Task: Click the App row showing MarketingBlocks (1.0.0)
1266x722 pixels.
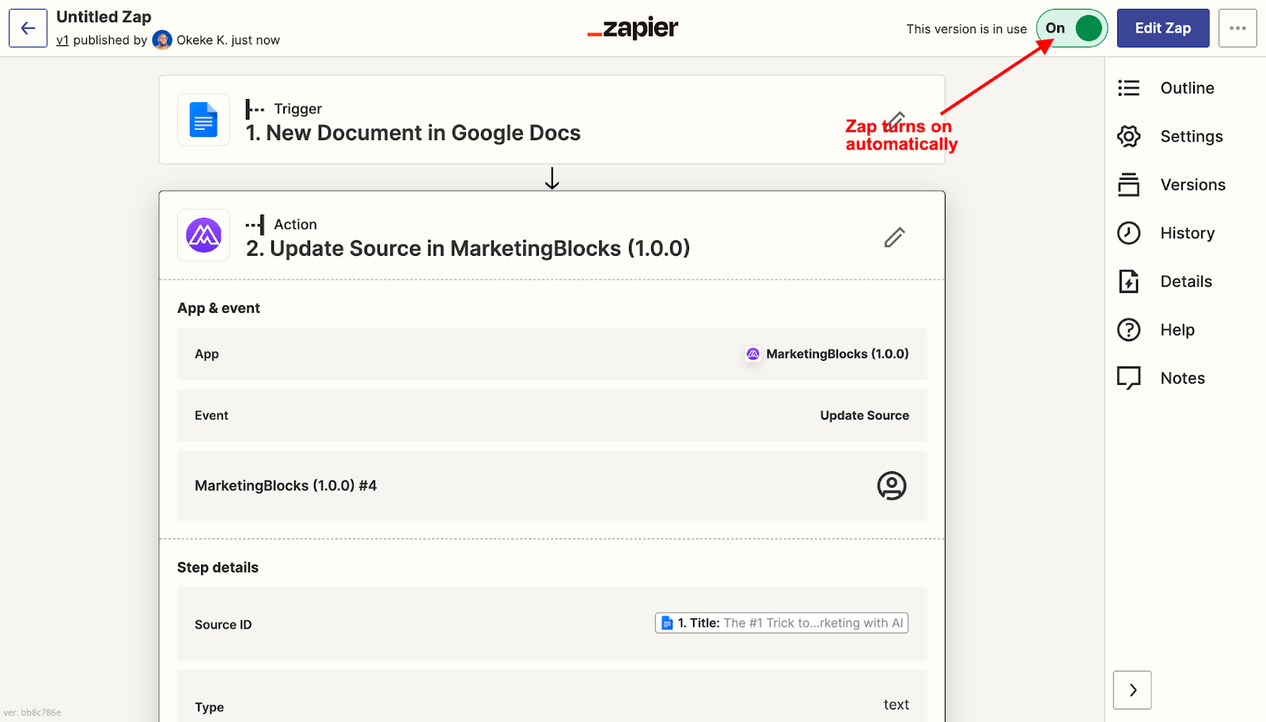Action: (x=552, y=354)
